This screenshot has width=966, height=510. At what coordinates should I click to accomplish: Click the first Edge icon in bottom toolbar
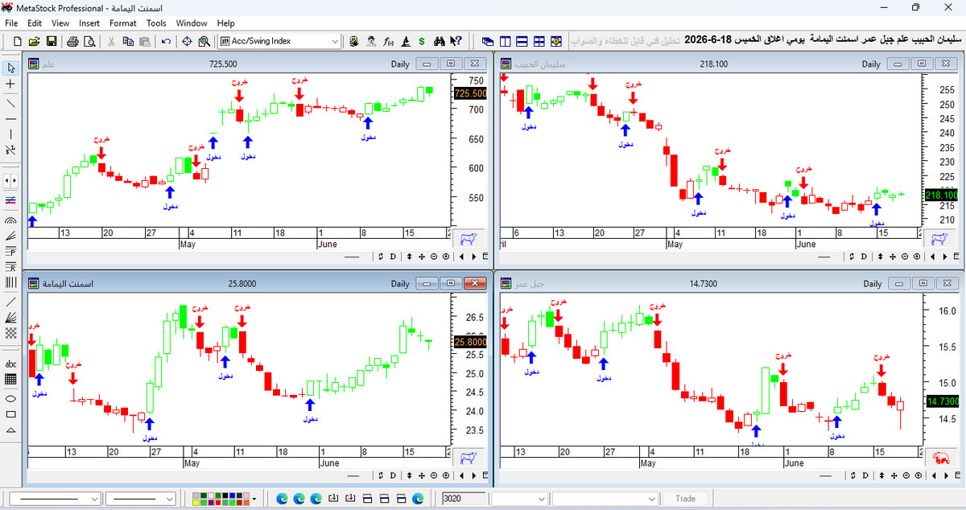click(x=282, y=499)
